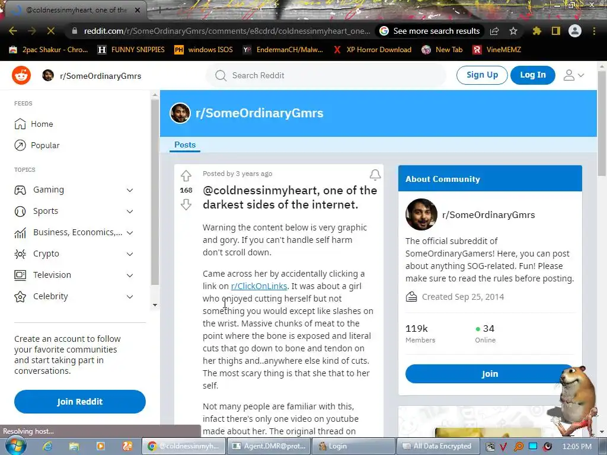Switch to All Data Encrypted window

pos(437,446)
